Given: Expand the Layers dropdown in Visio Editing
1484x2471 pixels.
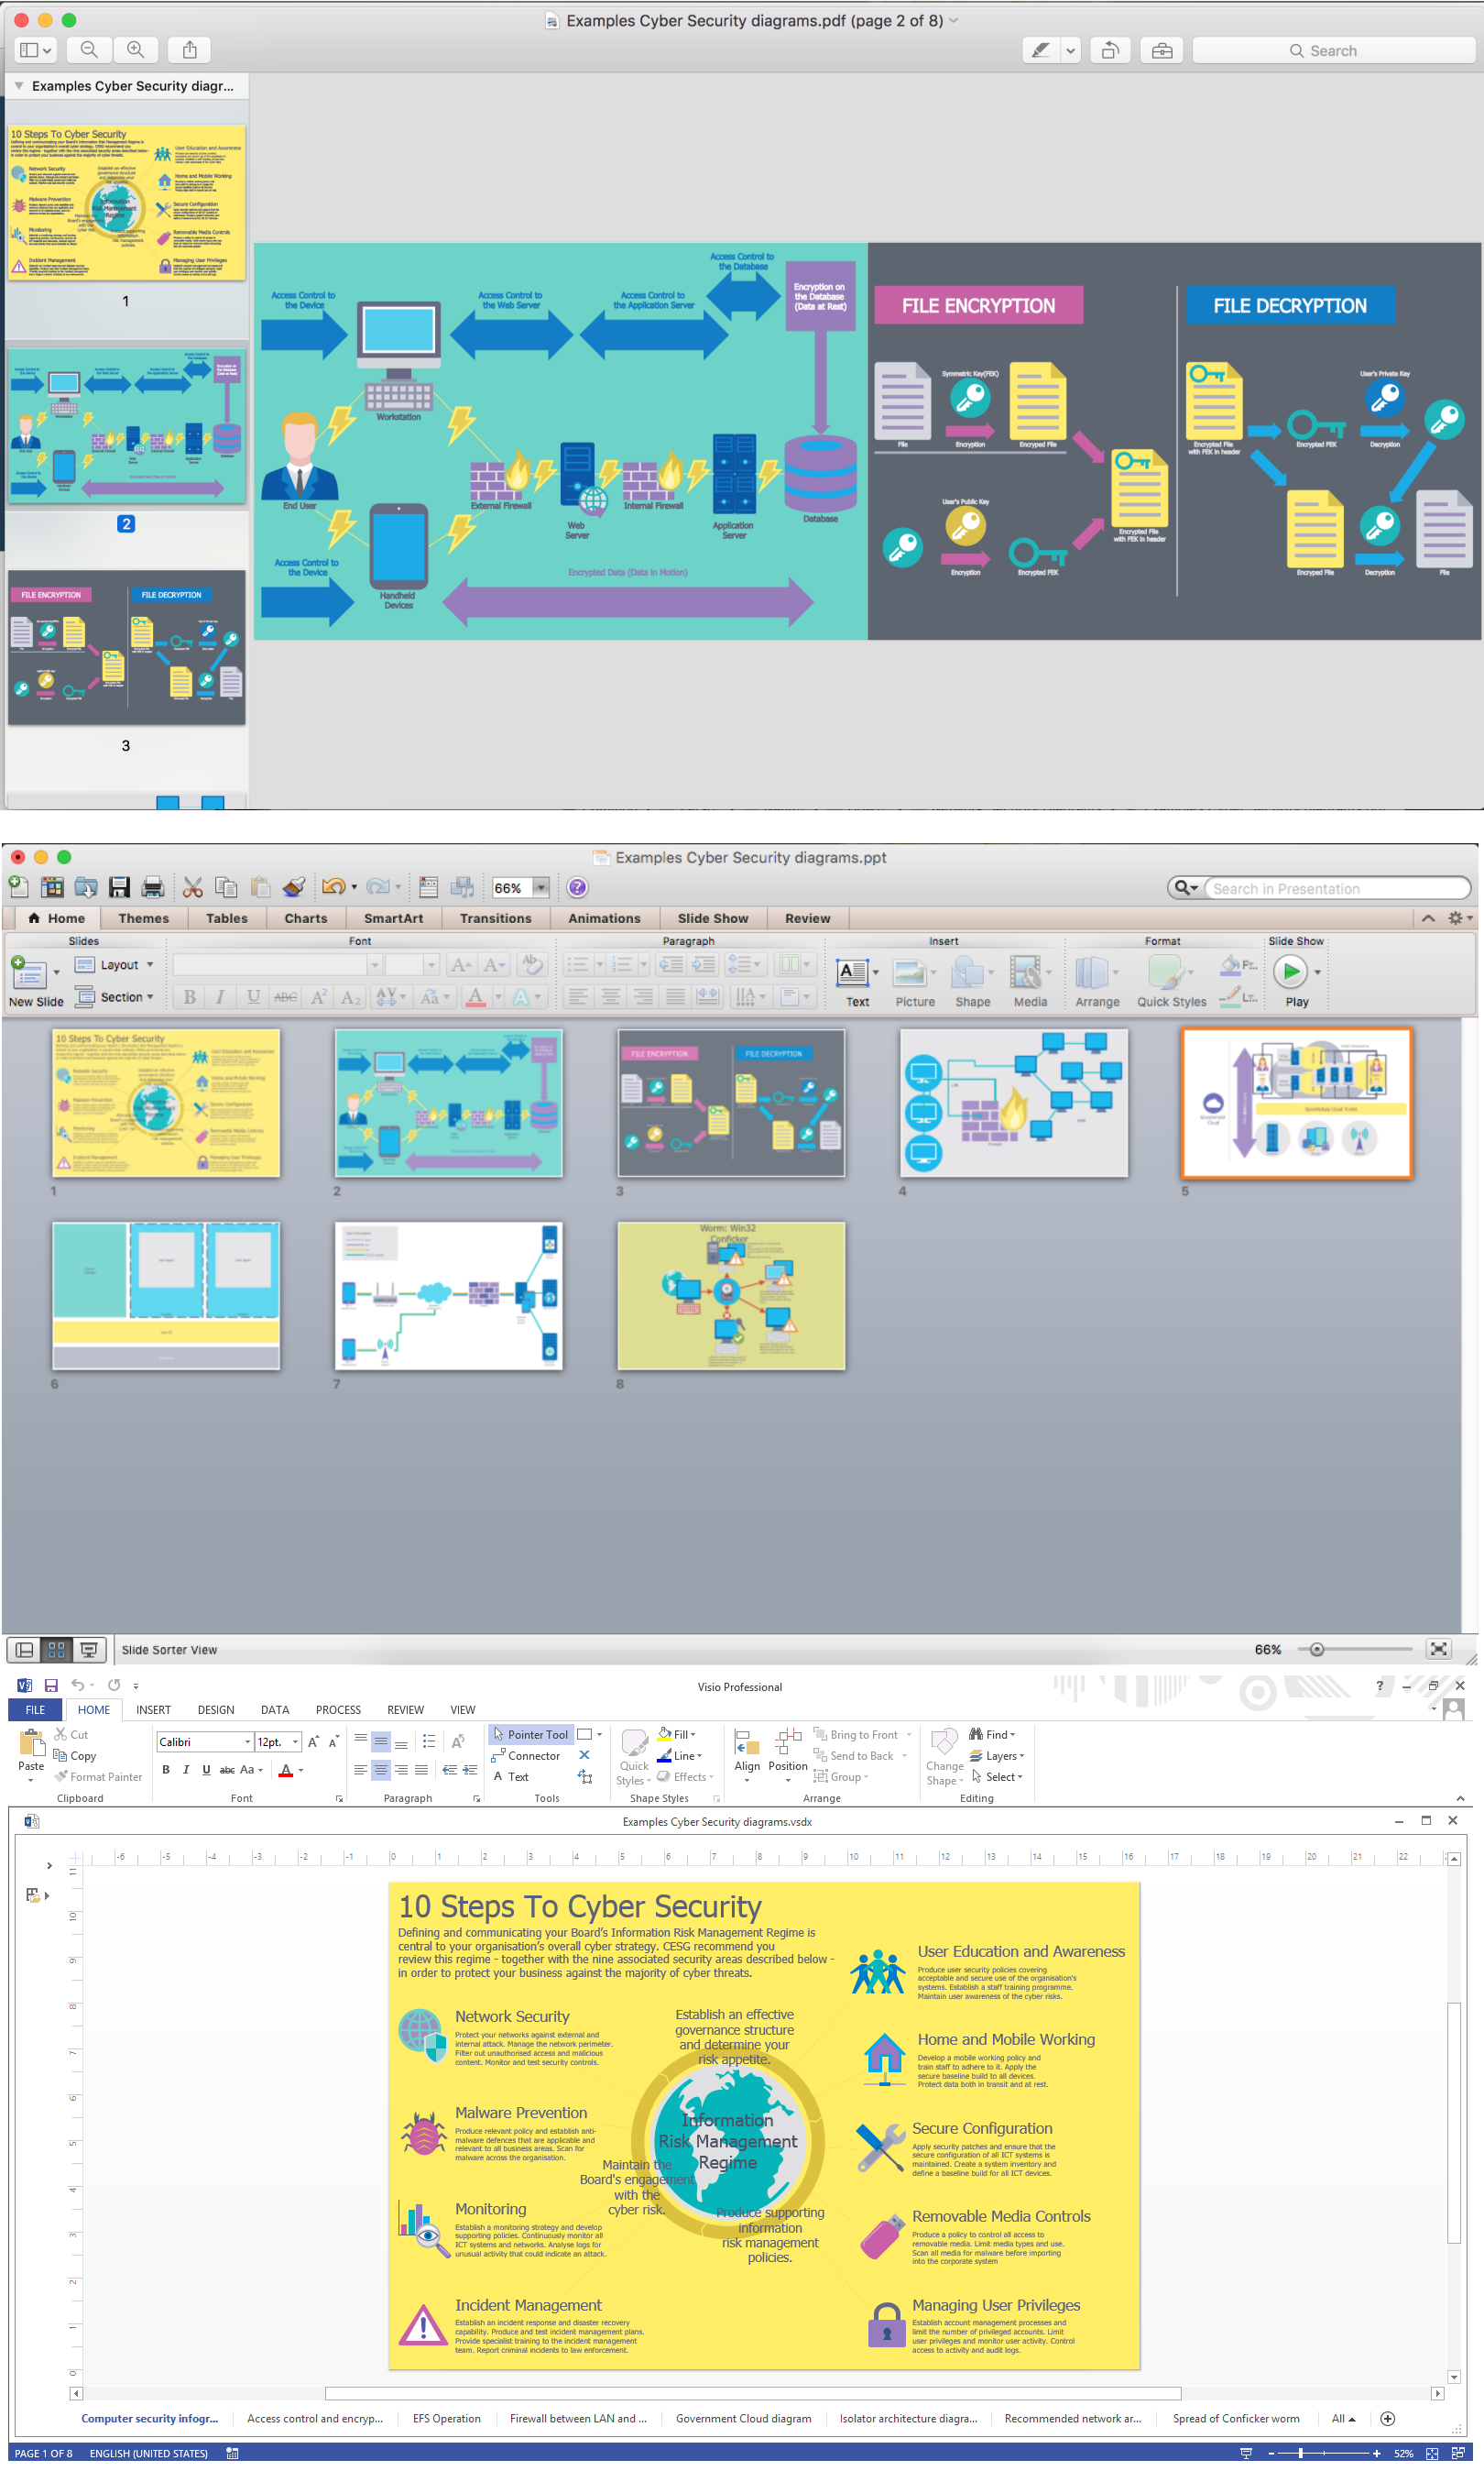Looking at the screenshot, I should [x=996, y=1756].
